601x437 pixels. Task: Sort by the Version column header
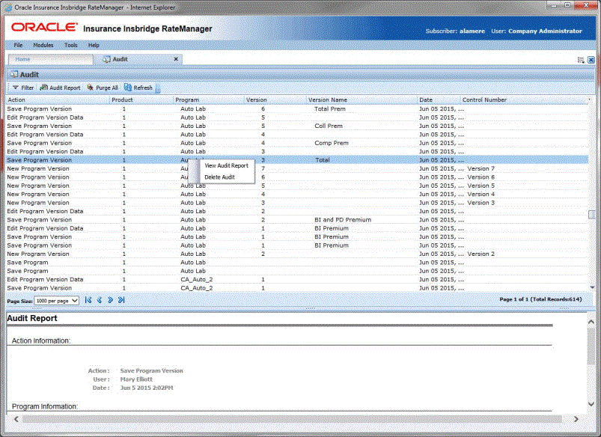pos(257,100)
